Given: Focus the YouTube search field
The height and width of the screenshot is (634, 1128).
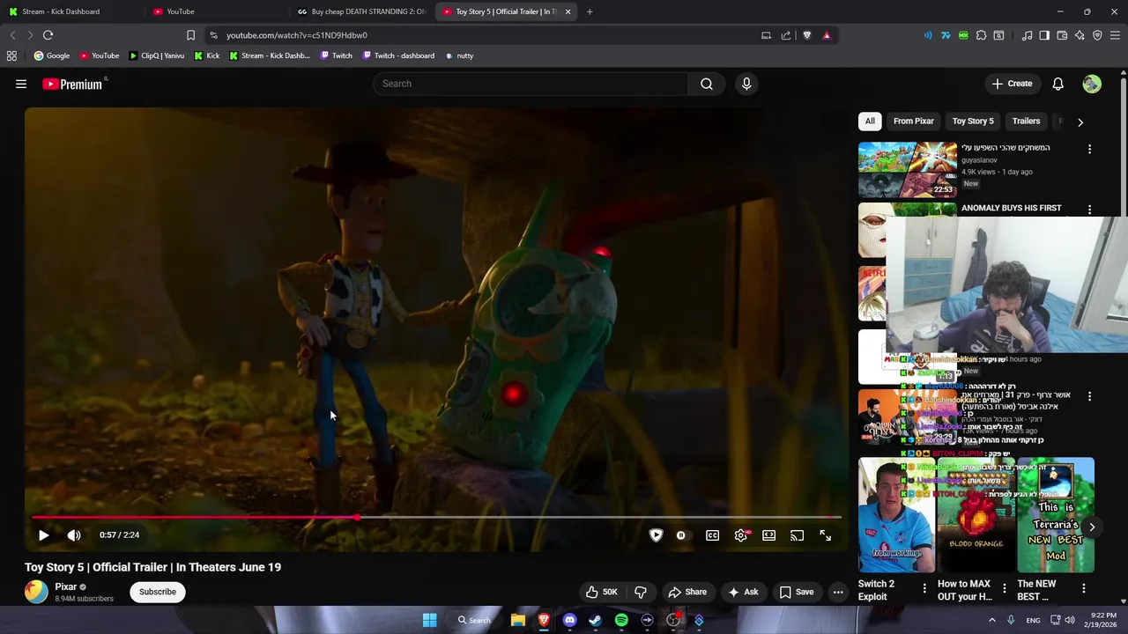Looking at the screenshot, I should coord(531,84).
